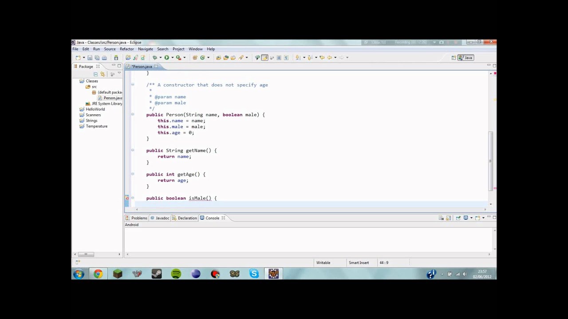Screen dimensions: 568x319
Task: Click the Open Perspective icon
Action: 454,58
